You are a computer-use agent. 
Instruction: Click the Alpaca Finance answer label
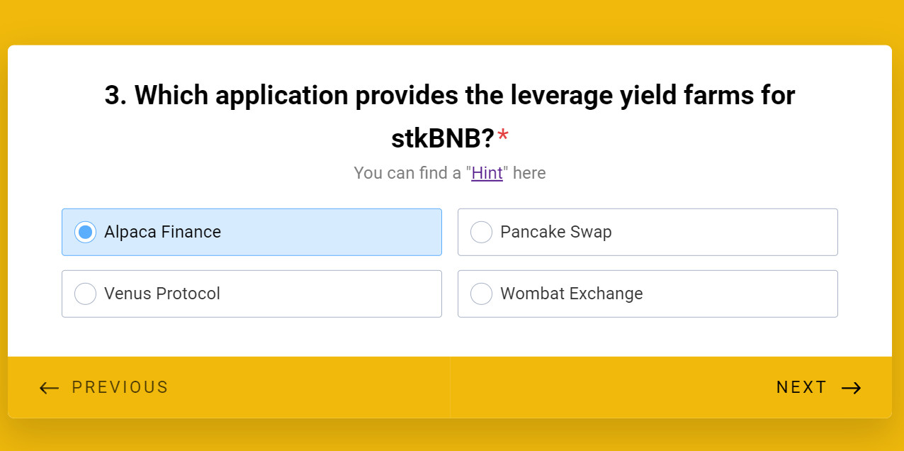(162, 232)
